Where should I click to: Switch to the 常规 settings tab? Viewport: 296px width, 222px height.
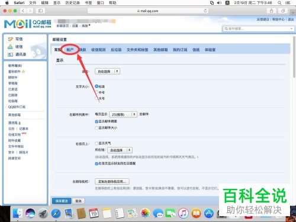point(57,50)
